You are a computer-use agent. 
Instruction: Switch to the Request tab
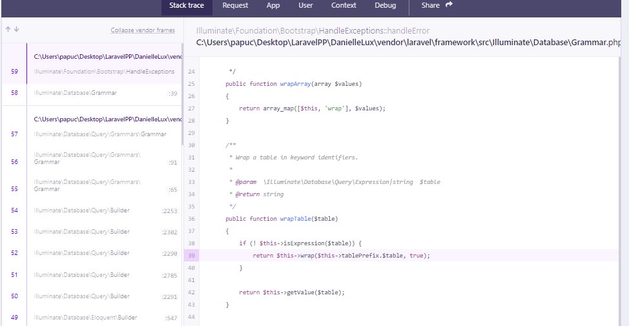[x=235, y=6]
